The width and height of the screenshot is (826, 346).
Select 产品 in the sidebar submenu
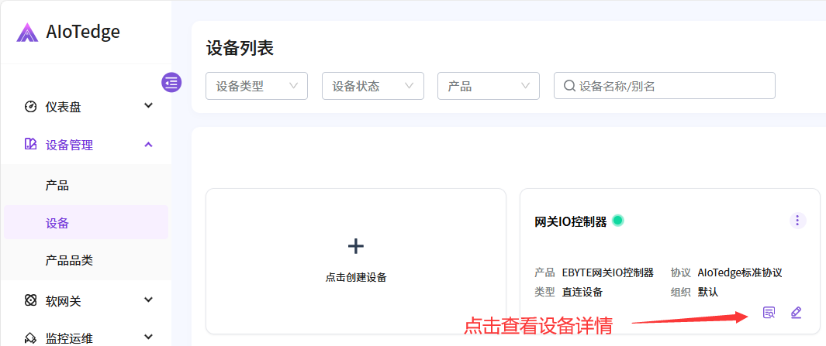[57, 186]
